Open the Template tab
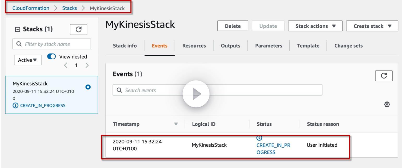Screen dimensions: 402x168 coord(308,46)
